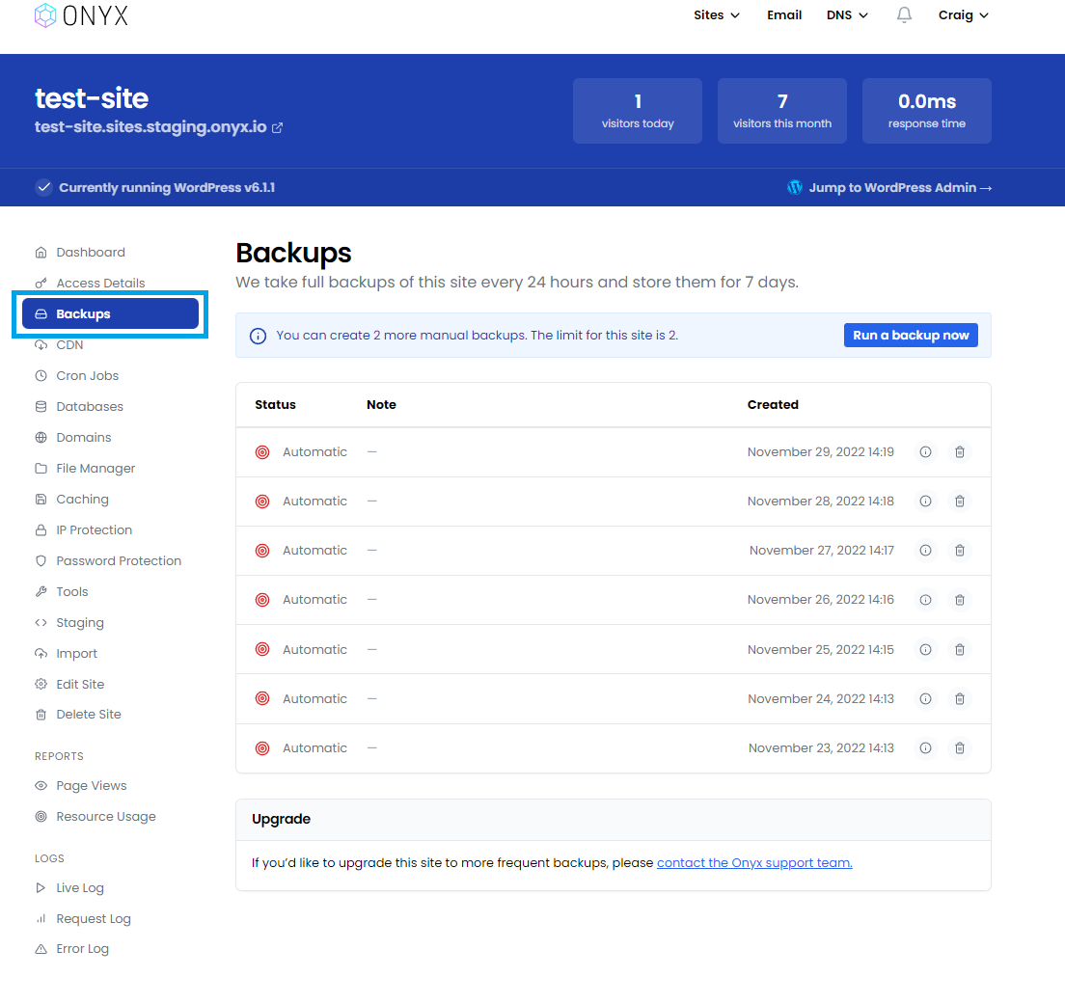View info for November 28 backup
This screenshot has height=1004, width=1065.
(x=925, y=501)
